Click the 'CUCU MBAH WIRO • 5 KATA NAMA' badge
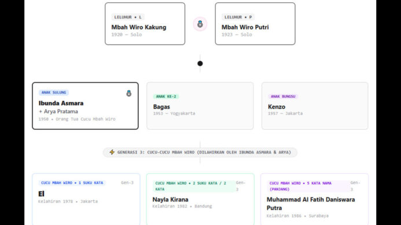Viewport: 401px width, 225px height. 308,186
